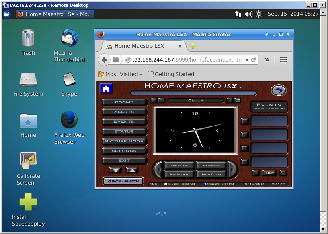Click the third event run button
328x234 pixels.
tap(244, 148)
